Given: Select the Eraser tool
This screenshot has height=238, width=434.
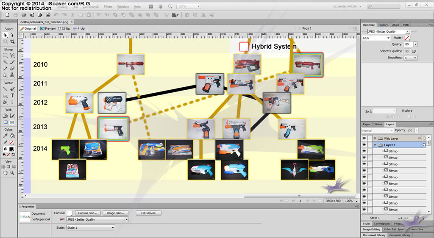Looking at the screenshot, I should pos(12,68).
